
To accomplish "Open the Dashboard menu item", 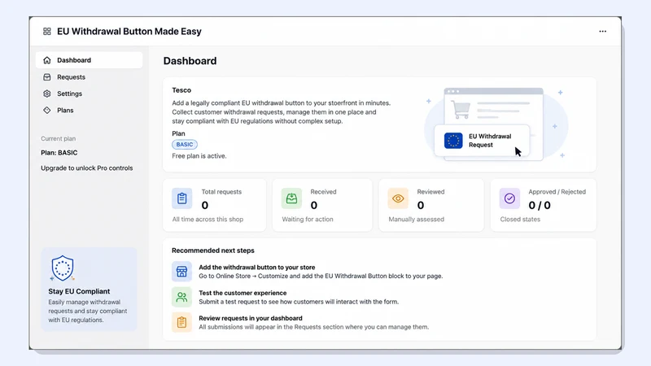I will point(89,60).
